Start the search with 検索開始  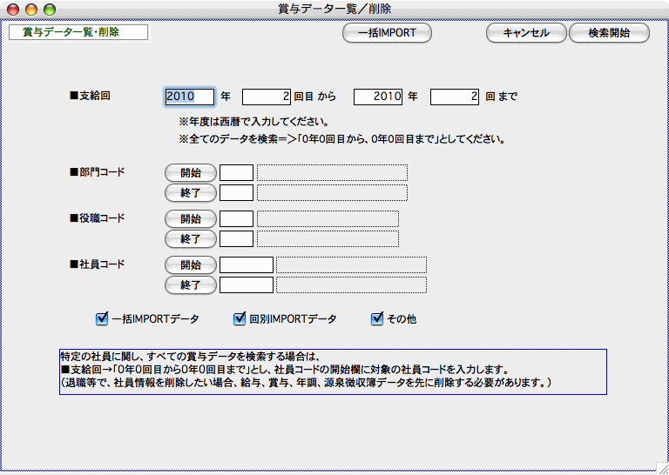[609, 33]
